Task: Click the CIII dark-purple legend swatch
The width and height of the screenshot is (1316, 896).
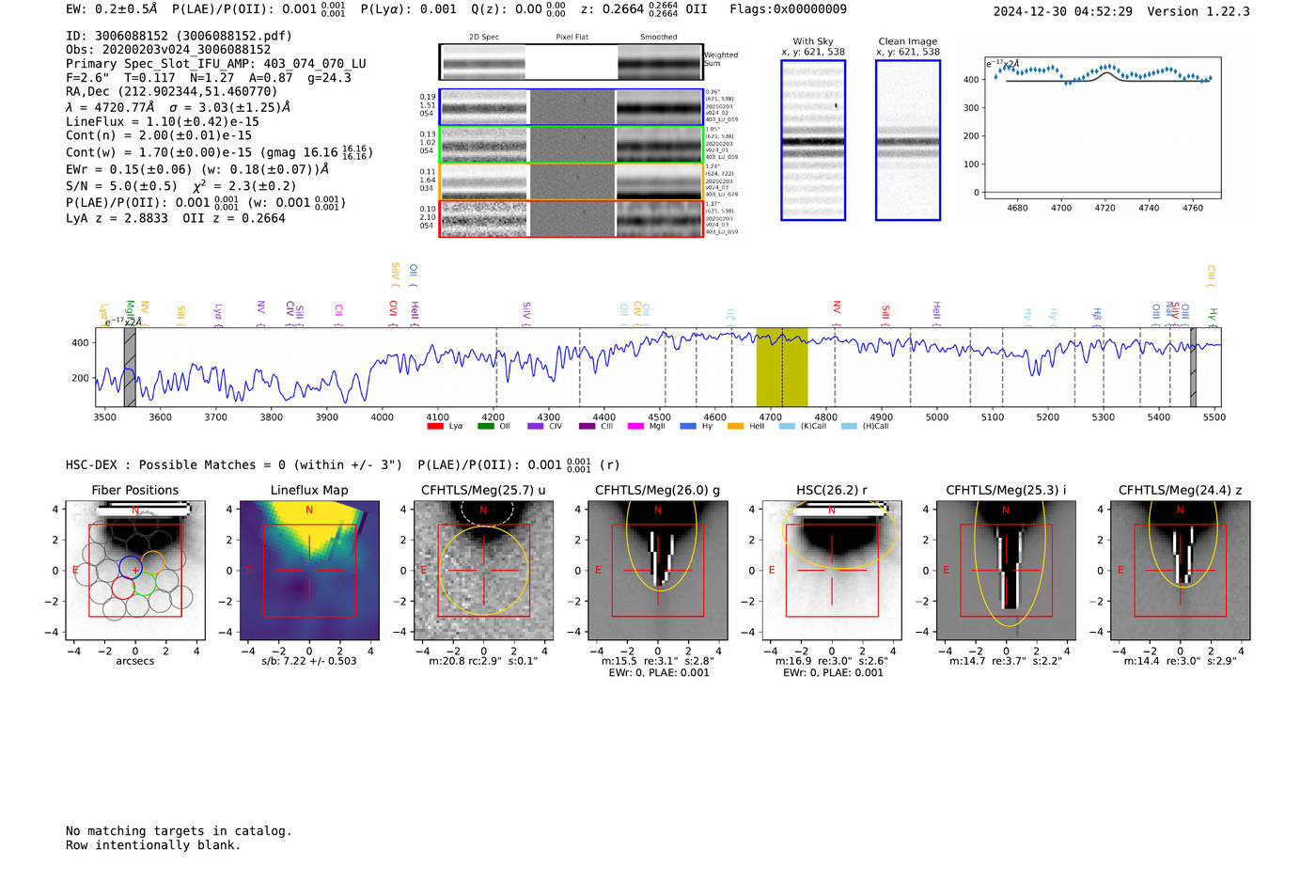Action: pyautogui.click(x=587, y=427)
